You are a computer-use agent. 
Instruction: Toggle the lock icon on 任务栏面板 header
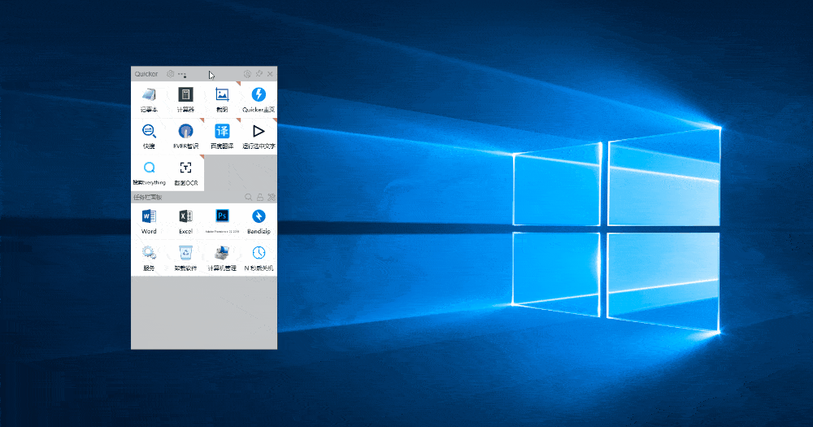(260, 197)
